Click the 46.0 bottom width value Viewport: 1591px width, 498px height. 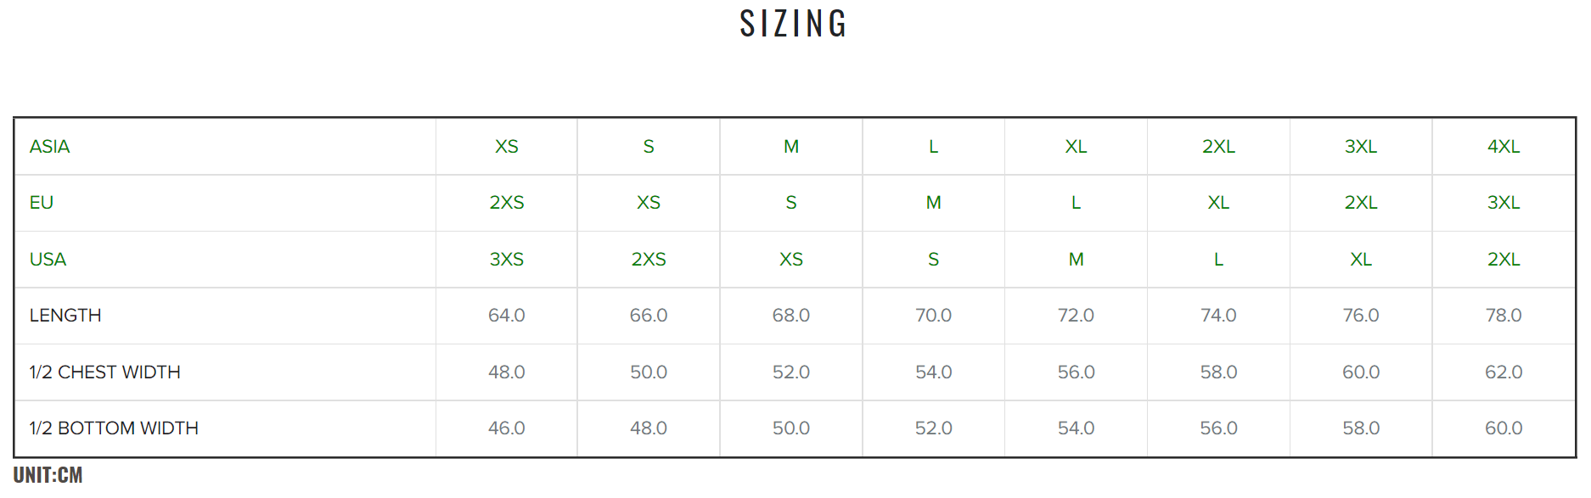pos(507,428)
